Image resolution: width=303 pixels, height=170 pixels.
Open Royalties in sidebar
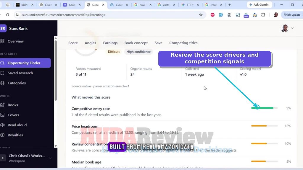coord(15,135)
